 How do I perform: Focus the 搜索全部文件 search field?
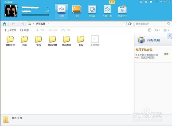[151, 24]
